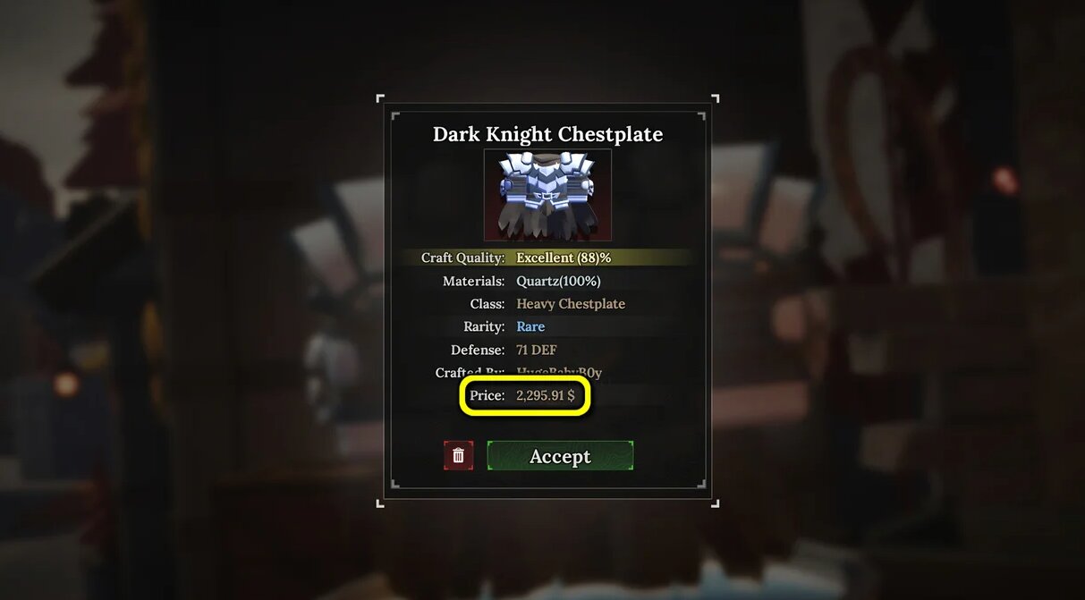Screen dimensions: 1085x600
Task: Click the 2,295.91 $ price value
Action: pyautogui.click(x=545, y=395)
